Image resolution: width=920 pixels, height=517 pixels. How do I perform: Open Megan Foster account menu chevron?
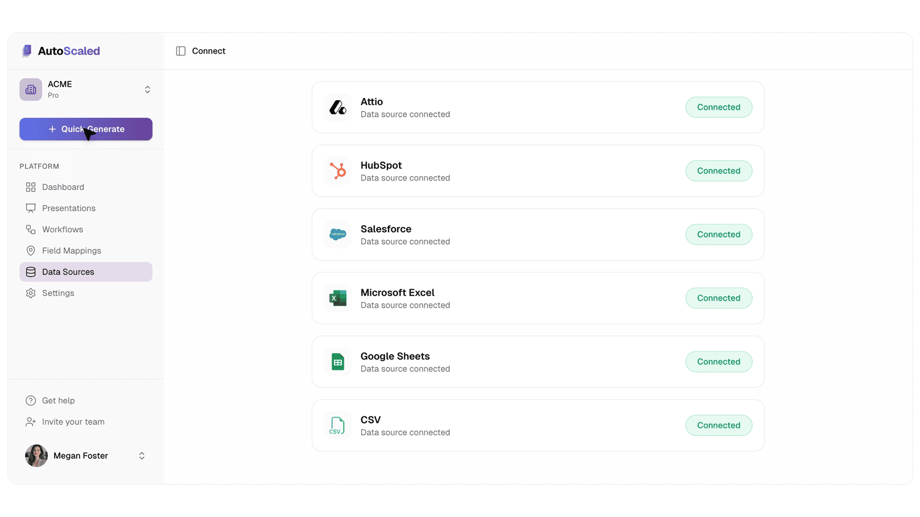click(142, 456)
